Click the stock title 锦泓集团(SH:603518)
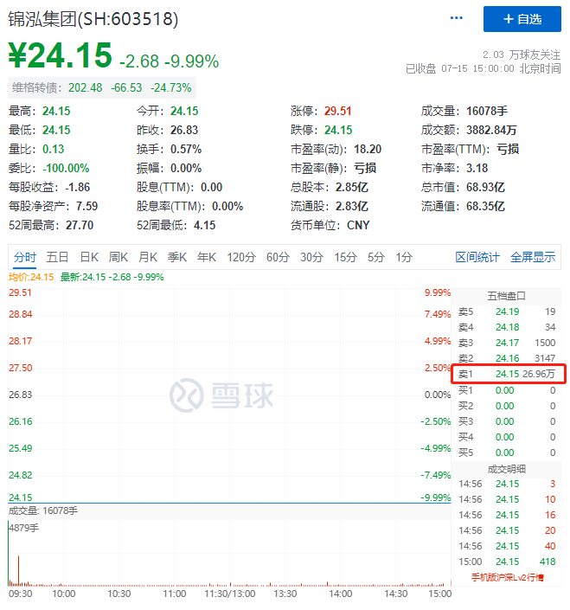570x610 pixels. [93, 19]
